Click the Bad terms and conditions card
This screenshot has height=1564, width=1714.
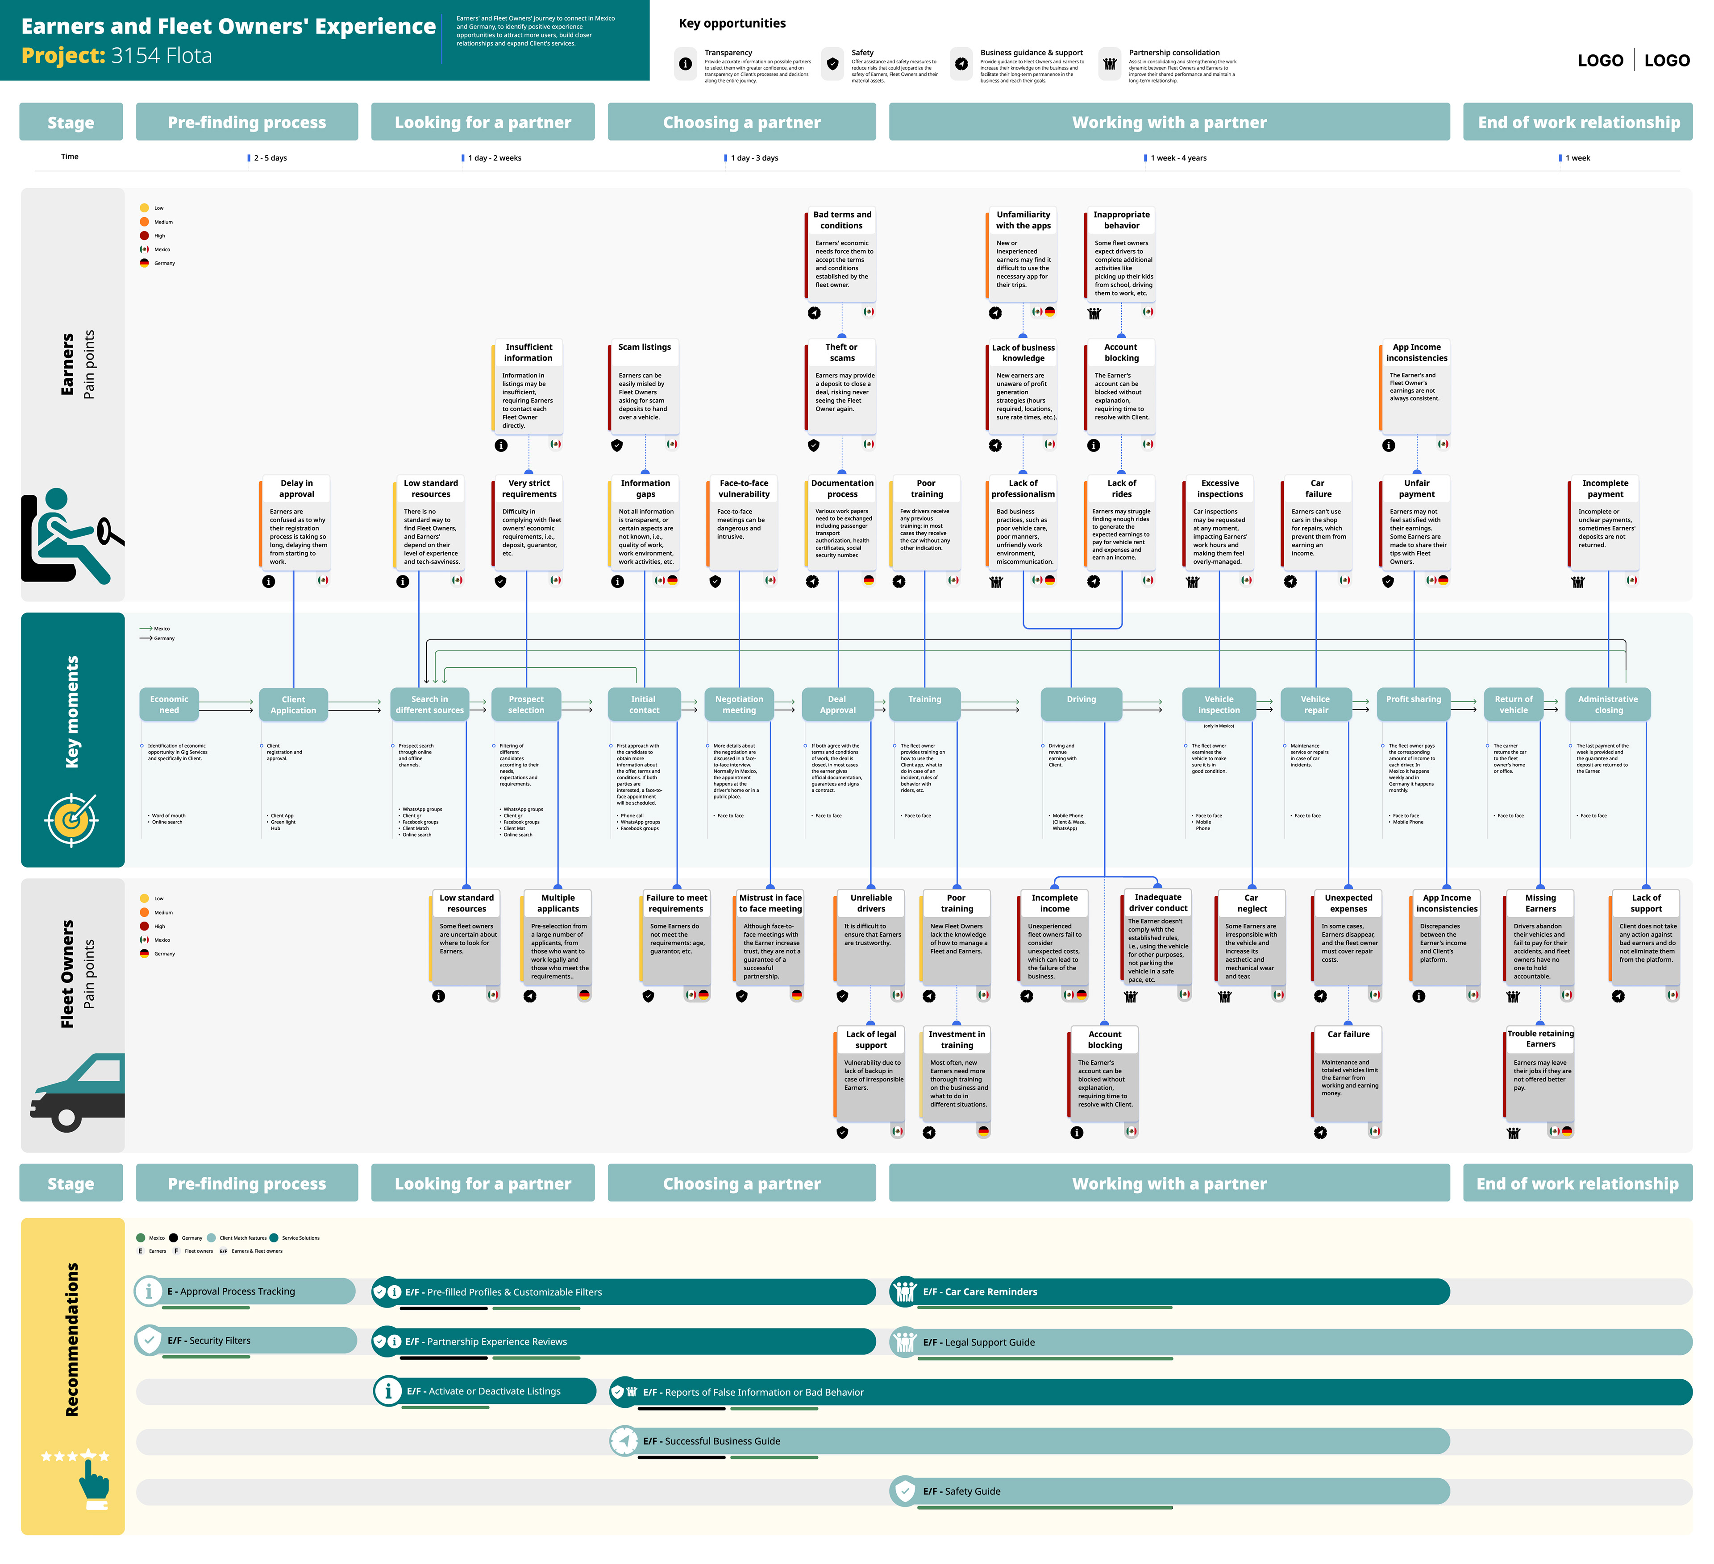coord(841,253)
